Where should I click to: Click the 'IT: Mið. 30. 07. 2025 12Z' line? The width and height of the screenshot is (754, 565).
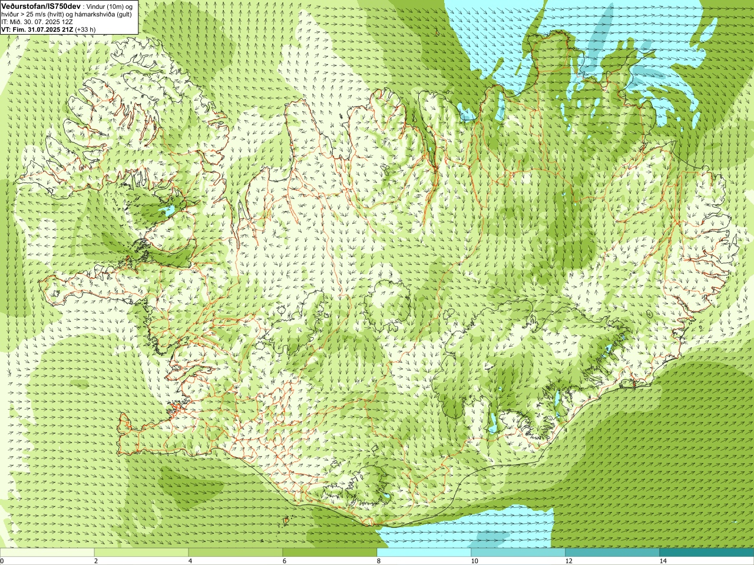pyautogui.click(x=37, y=22)
